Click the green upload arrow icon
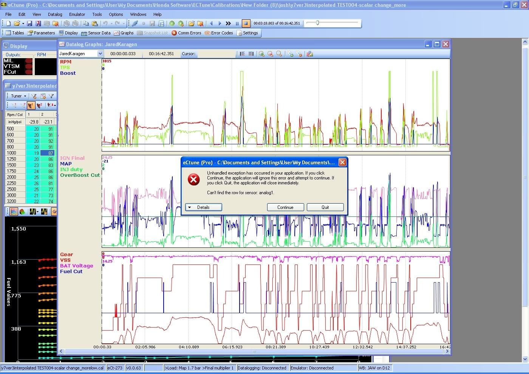This screenshot has width=529, height=374. click(x=172, y=23)
